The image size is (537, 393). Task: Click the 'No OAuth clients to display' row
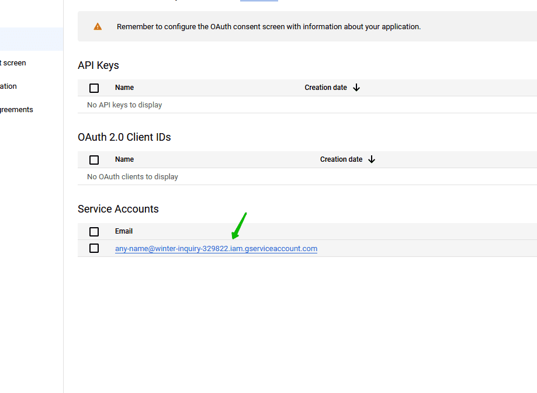pos(133,177)
